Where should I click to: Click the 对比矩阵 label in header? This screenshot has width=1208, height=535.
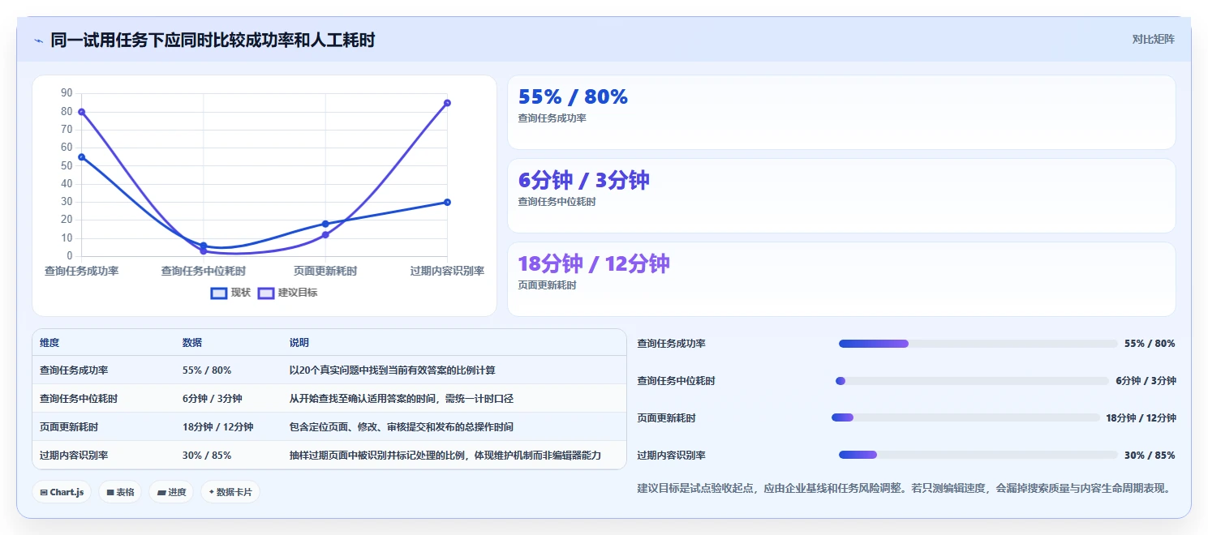tap(1153, 39)
